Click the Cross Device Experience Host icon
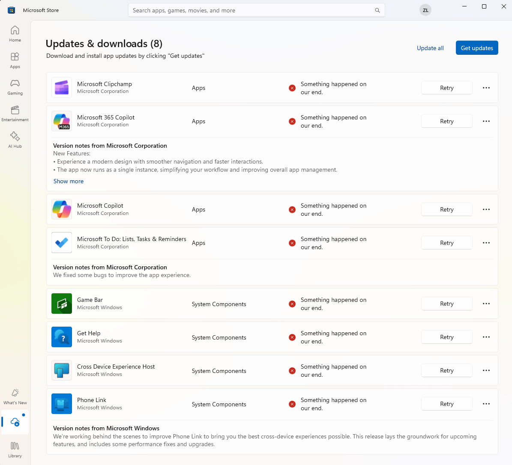The height and width of the screenshot is (465, 512). (x=62, y=370)
